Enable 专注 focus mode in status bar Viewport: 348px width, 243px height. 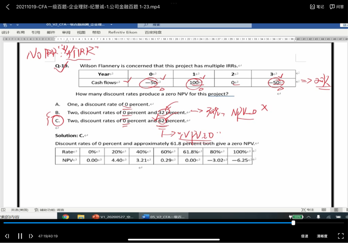[308, 210]
